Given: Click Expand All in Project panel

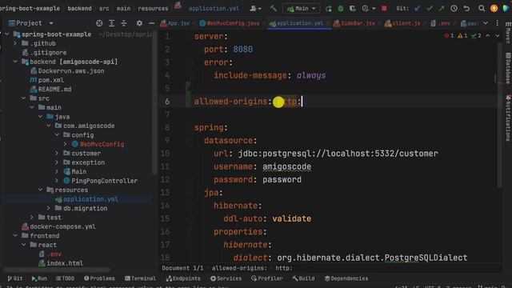Looking at the screenshot, I should [x=111, y=23].
